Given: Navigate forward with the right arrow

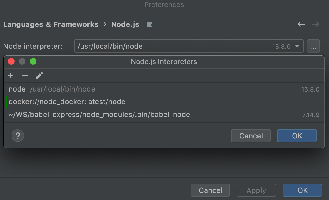Looking at the screenshot, I should [316, 24].
